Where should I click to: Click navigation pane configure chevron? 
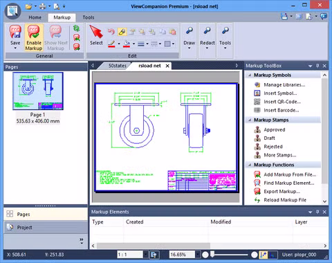pos(82,241)
